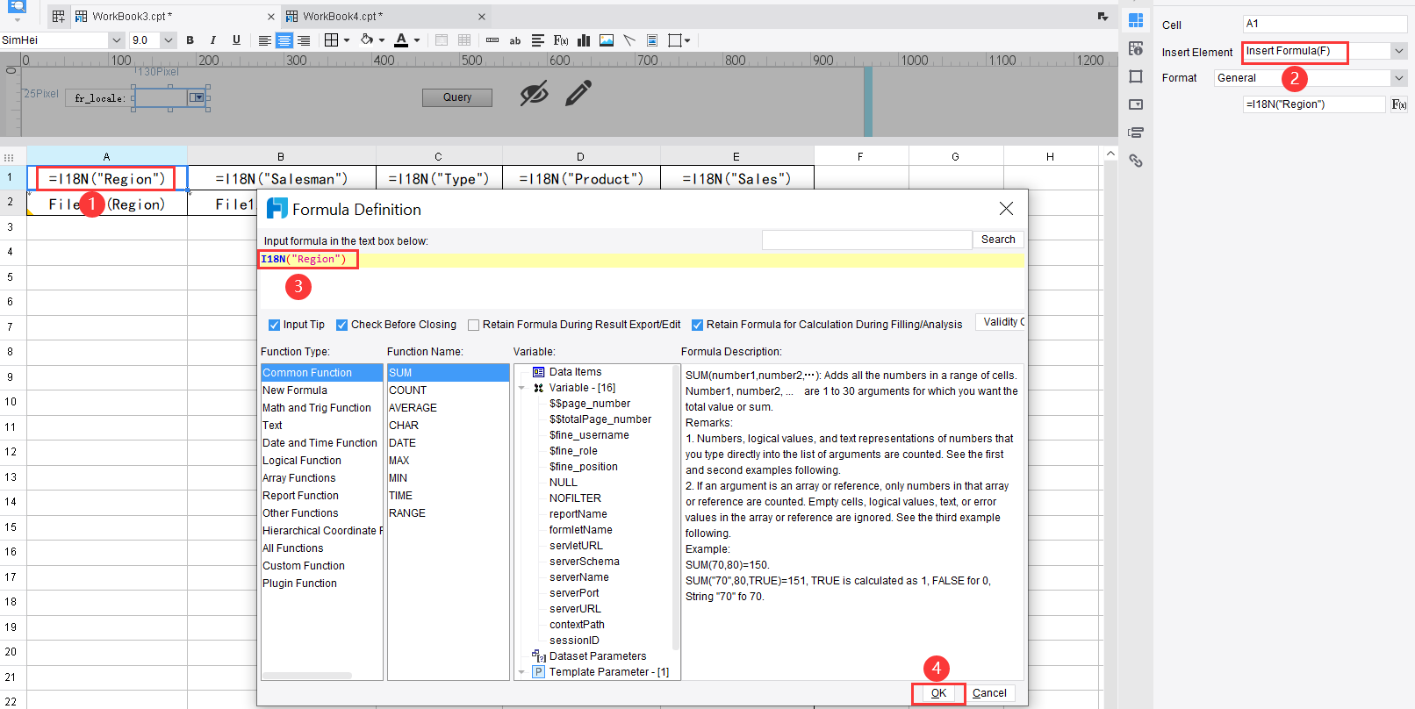The width and height of the screenshot is (1415, 709).
Task: Insert a chart using the bar chart icon
Action: 584,40
